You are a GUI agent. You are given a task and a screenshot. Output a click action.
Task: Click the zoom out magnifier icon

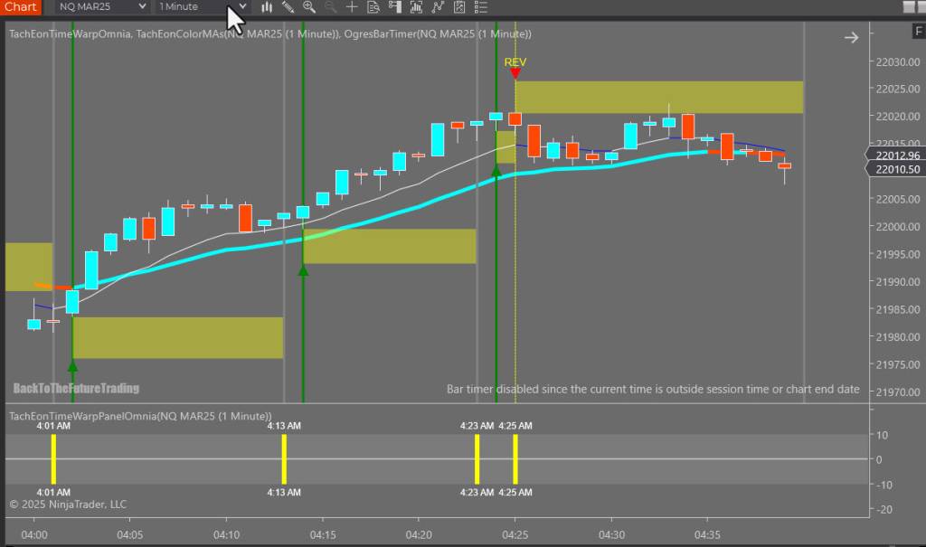tap(330, 7)
